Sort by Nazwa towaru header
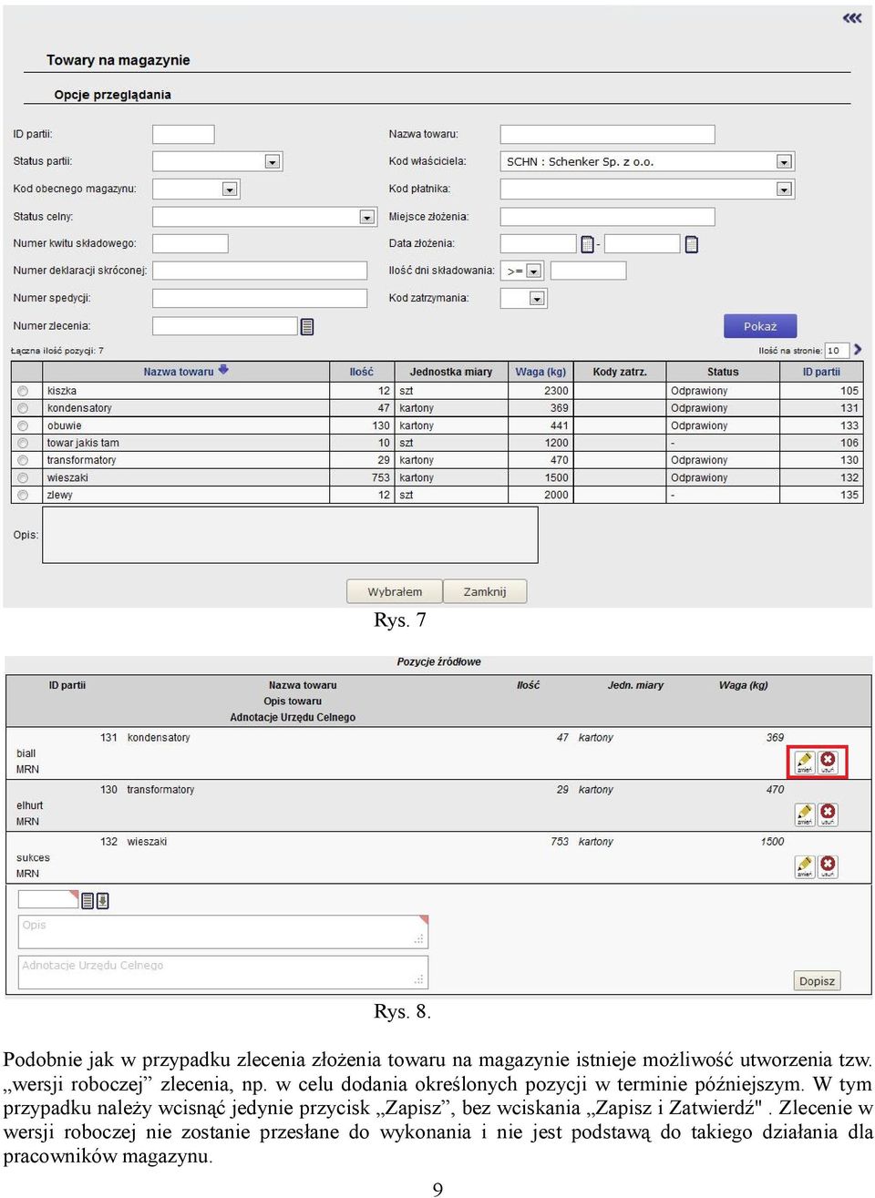This screenshot has height=1198, width=875. coord(179,372)
